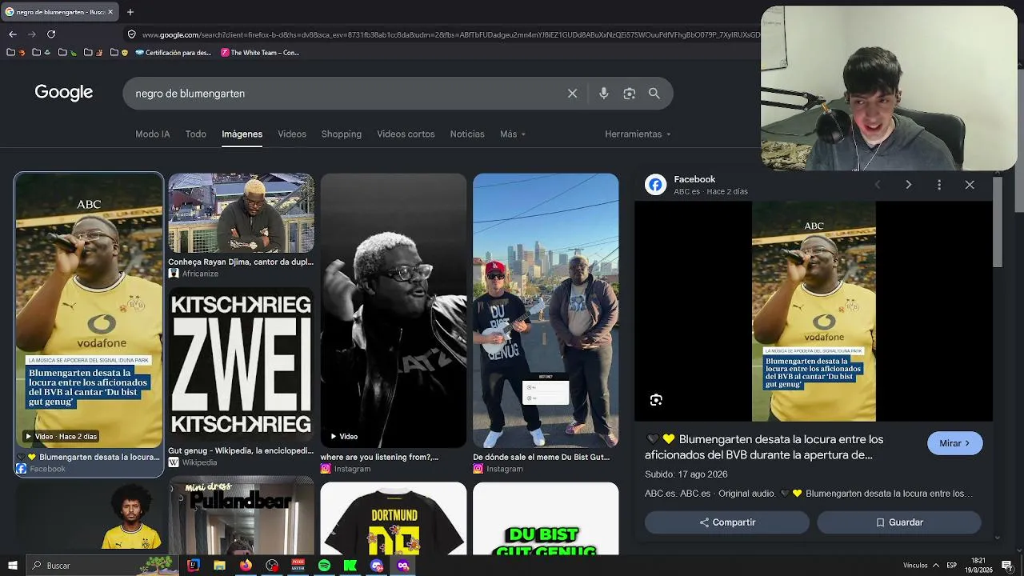Click the ESP language indicator
The width and height of the screenshot is (1024, 576).
pyautogui.click(x=952, y=566)
